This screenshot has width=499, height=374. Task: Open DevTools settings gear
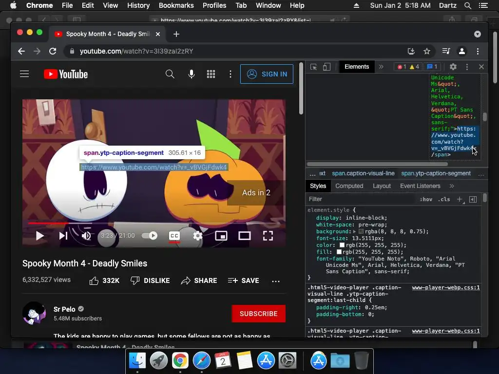(453, 67)
